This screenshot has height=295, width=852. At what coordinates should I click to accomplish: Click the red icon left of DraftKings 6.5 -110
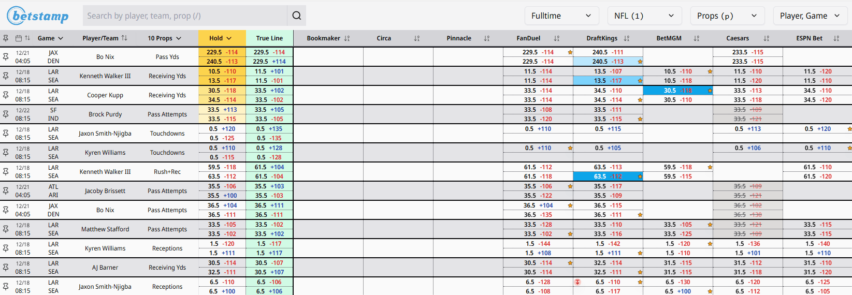(577, 282)
